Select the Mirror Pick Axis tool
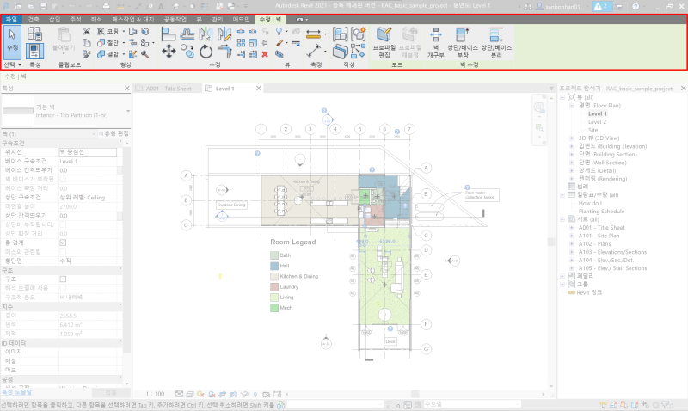Screen dimensions: 688x411 point(206,34)
